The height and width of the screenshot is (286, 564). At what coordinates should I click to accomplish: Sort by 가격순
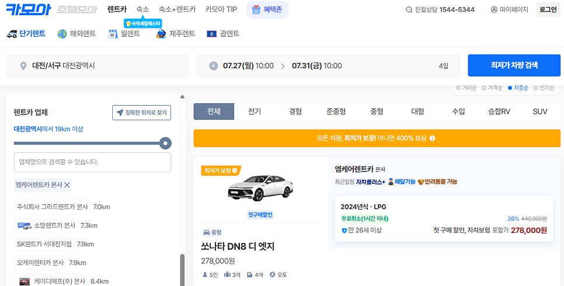pos(492,88)
